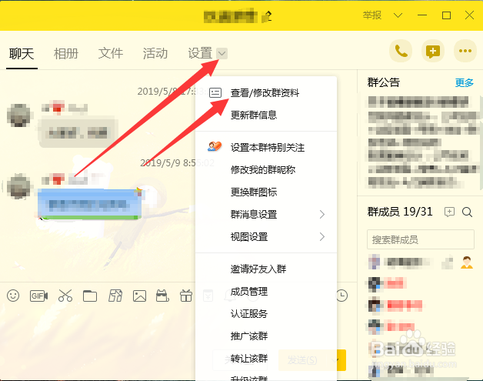The image size is (483, 381).
Task: Expand the 设置 dropdown arrow
Action: tap(222, 53)
